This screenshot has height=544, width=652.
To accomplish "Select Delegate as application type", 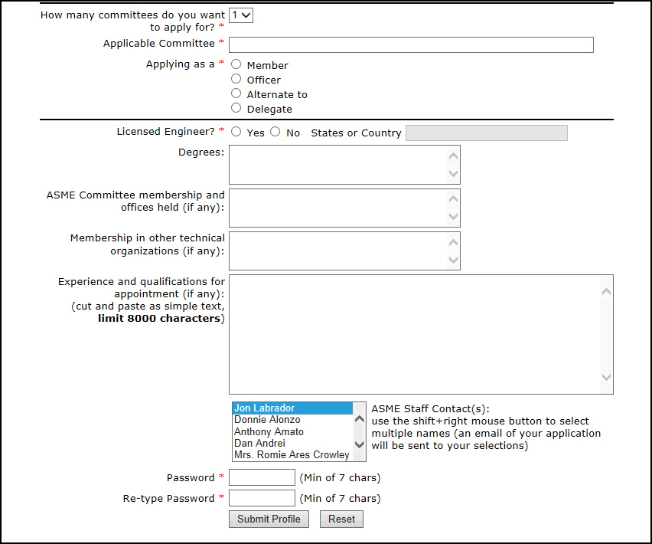I will (236, 107).
